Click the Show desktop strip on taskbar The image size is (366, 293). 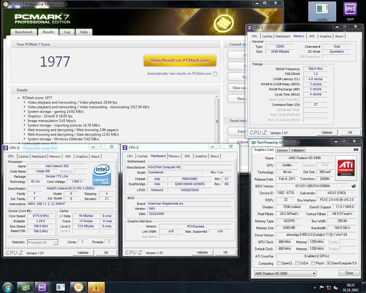click(364, 287)
